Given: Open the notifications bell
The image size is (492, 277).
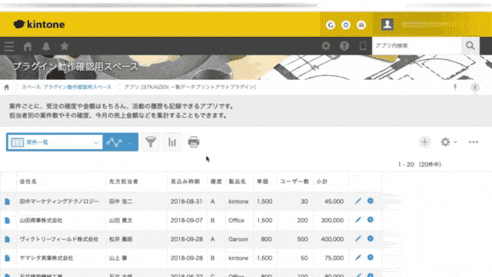Looking at the screenshot, I should 46,46.
